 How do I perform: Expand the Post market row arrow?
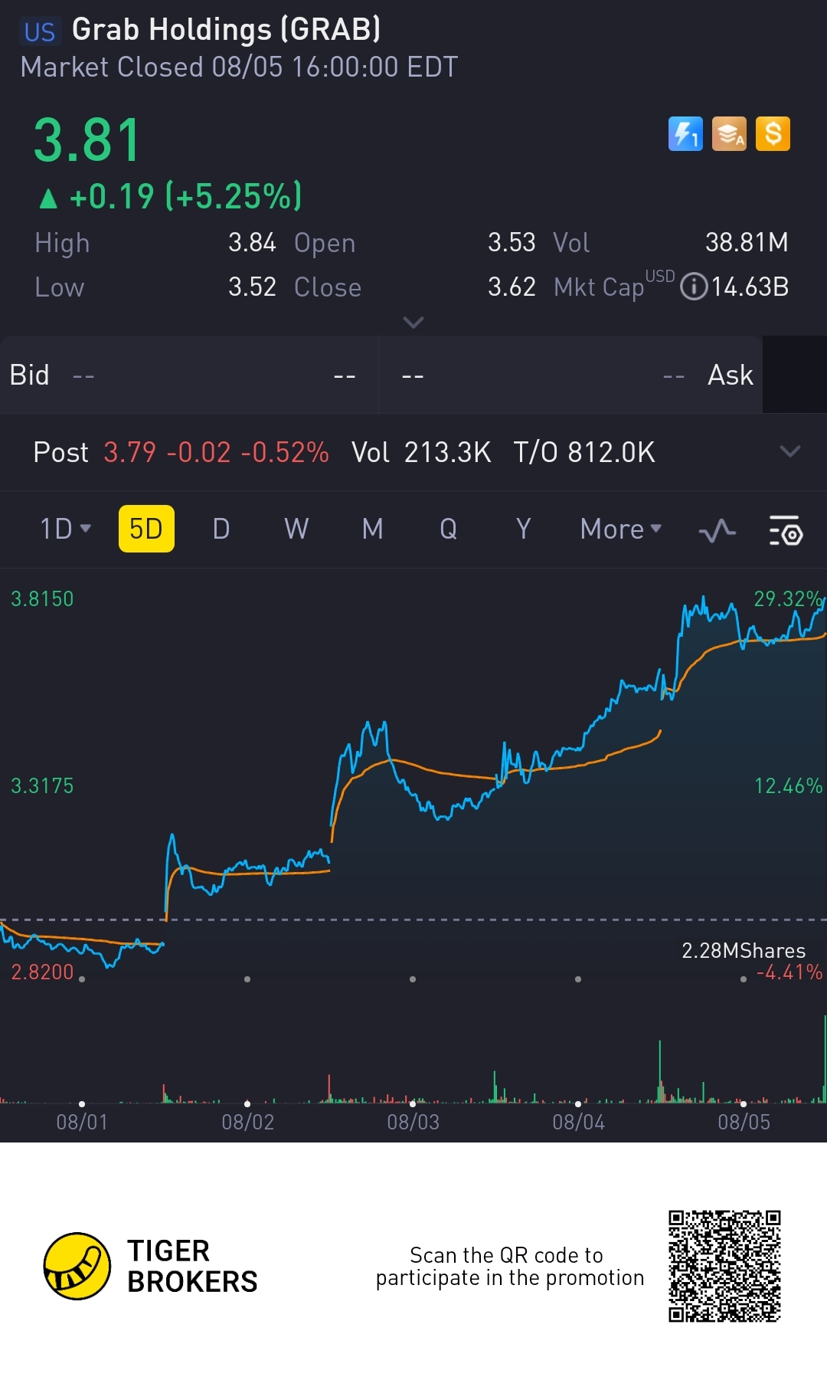click(x=789, y=451)
